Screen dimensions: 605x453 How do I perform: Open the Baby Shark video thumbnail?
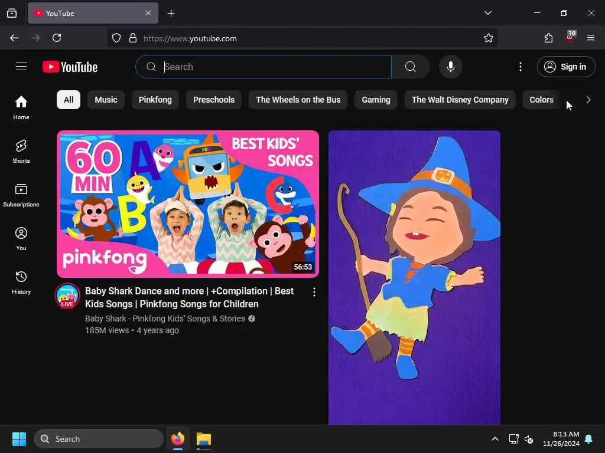188,203
